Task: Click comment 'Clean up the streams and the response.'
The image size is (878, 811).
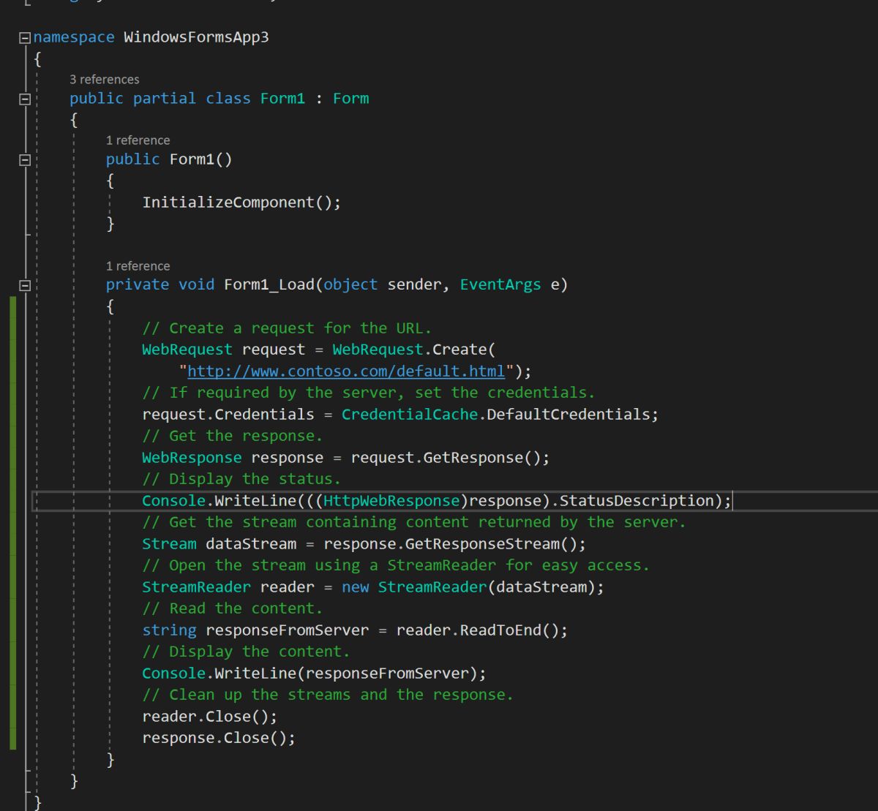Action: tap(328, 695)
